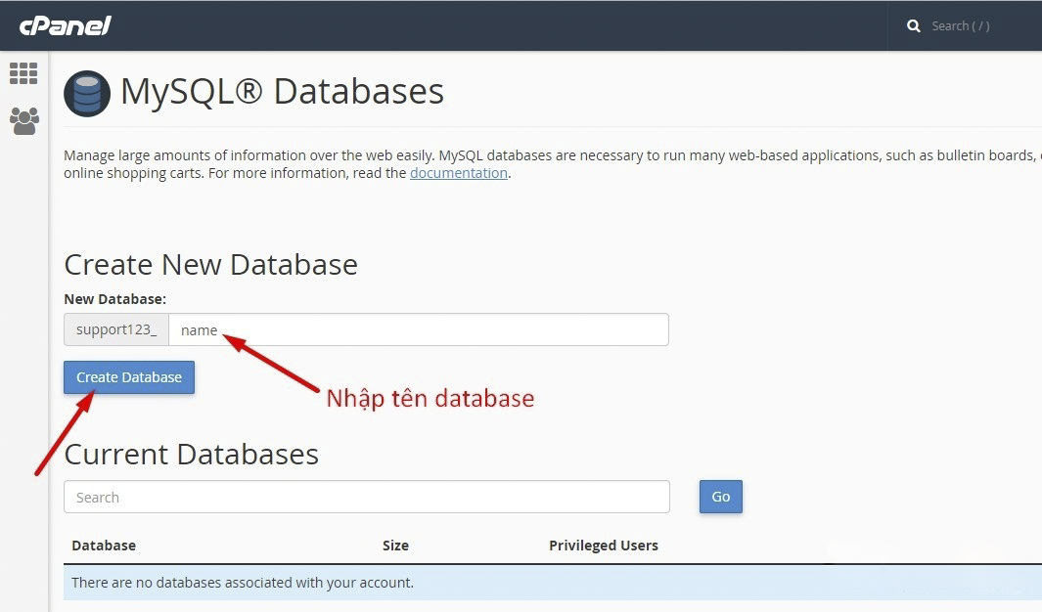This screenshot has width=1042, height=612.
Task: Click the New Database name input field
Action: click(418, 329)
